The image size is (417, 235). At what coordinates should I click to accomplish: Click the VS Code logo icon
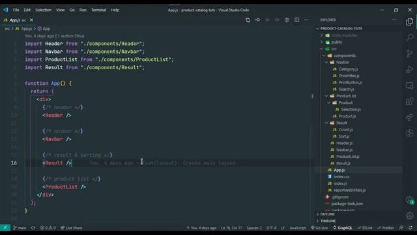[6, 10]
